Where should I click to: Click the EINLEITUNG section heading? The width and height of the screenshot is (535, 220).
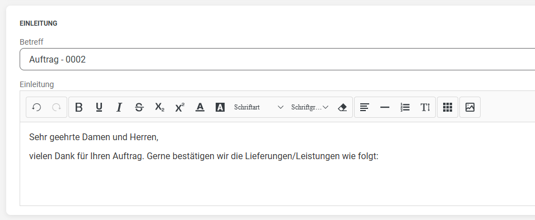pyautogui.click(x=39, y=23)
